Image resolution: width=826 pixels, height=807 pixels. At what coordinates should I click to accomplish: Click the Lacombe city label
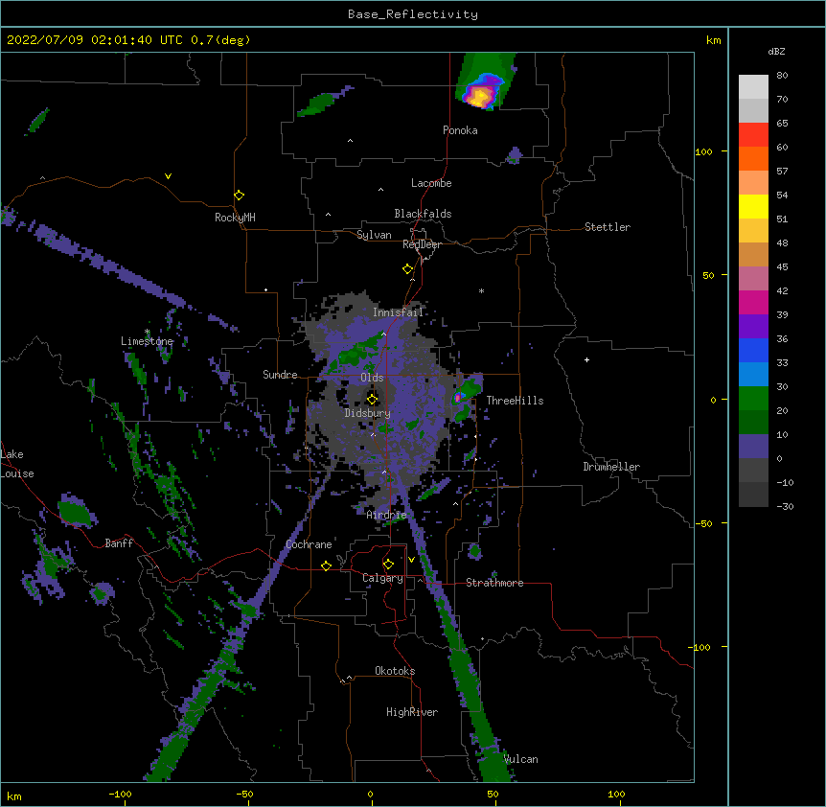click(x=431, y=183)
